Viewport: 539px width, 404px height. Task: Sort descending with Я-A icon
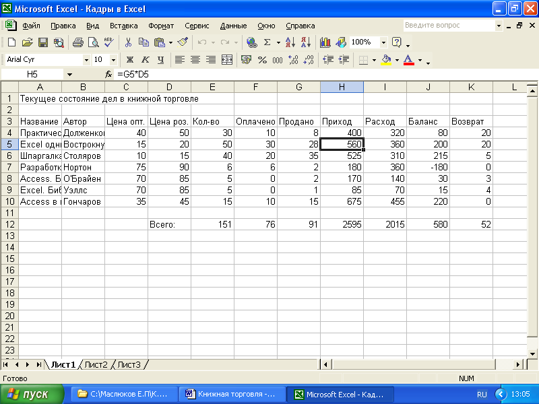(306, 42)
